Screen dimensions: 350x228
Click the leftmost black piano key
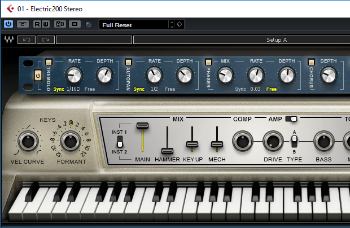point(32,192)
